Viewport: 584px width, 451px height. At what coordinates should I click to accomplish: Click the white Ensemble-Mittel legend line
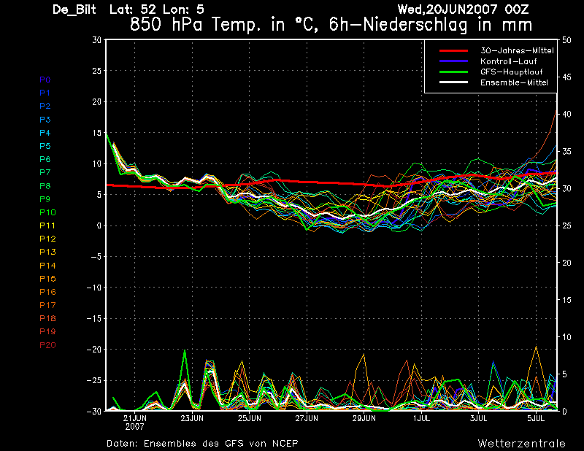pos(453,82)
